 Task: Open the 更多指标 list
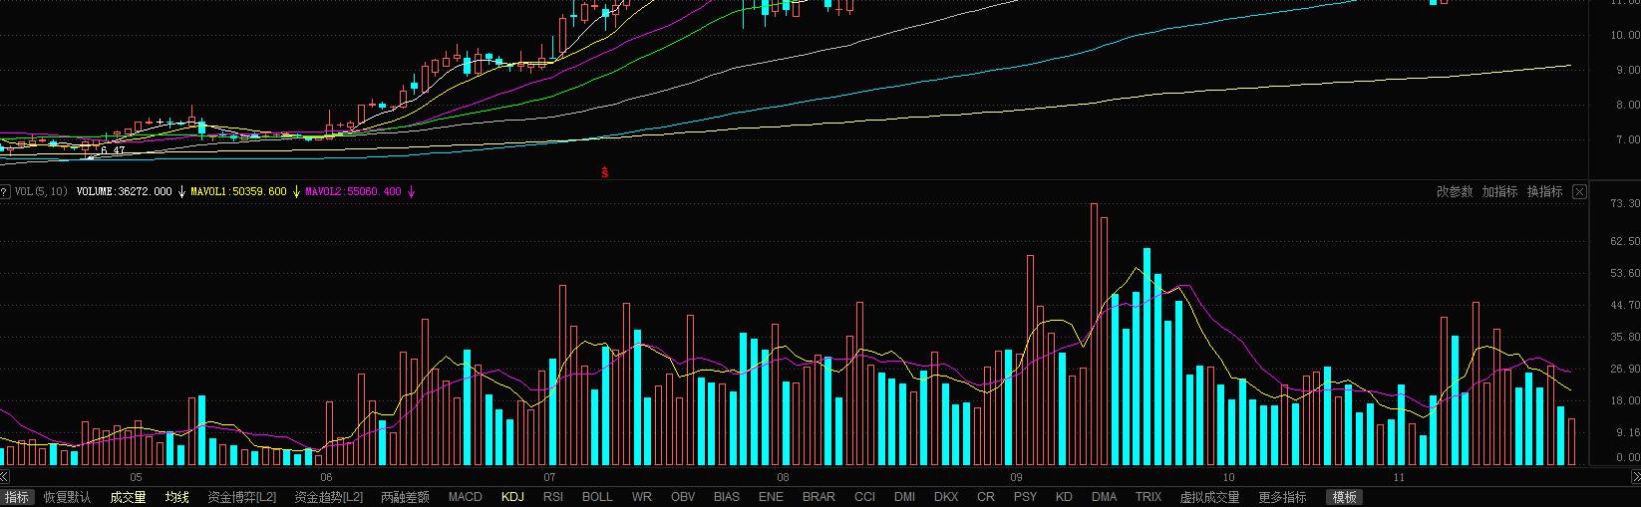1282,497
